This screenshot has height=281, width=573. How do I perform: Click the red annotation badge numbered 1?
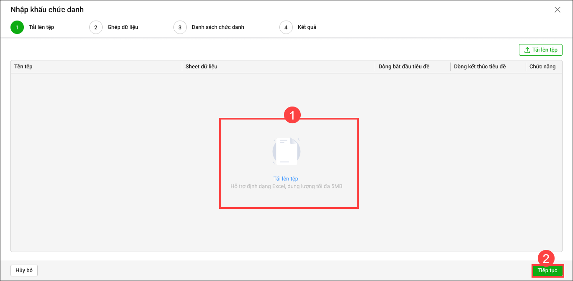[292, 115]
